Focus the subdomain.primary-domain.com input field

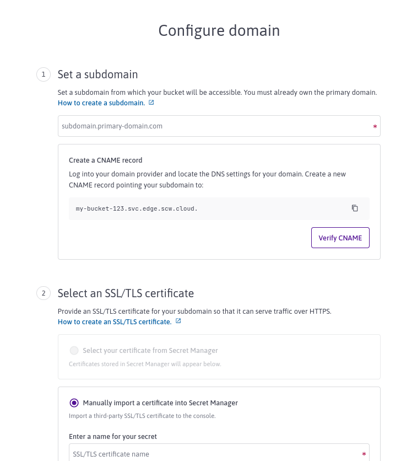pos(219,126)
